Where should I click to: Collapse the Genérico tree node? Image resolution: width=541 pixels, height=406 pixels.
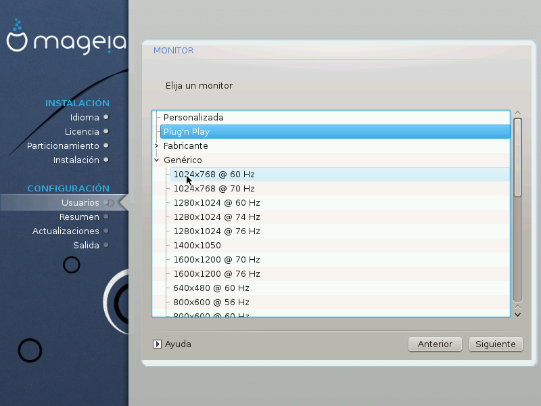[157, 160]
